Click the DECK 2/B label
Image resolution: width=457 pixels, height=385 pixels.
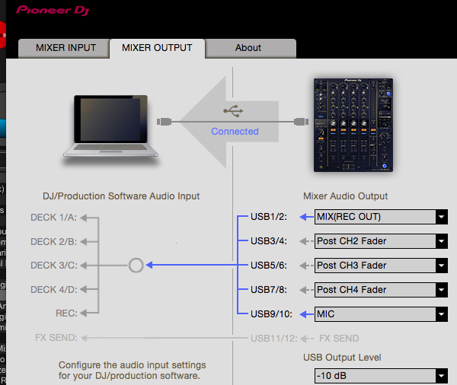54,242
